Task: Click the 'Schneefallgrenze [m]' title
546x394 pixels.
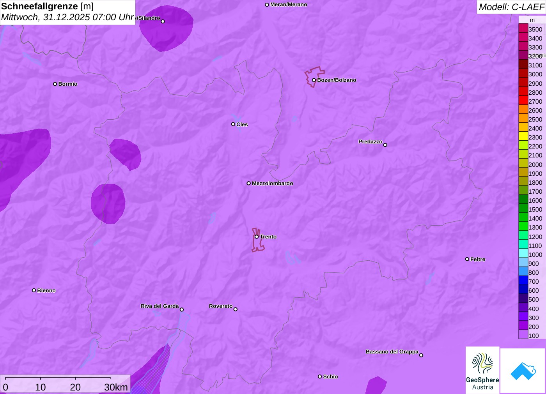Action: click(x=47, y=6)
